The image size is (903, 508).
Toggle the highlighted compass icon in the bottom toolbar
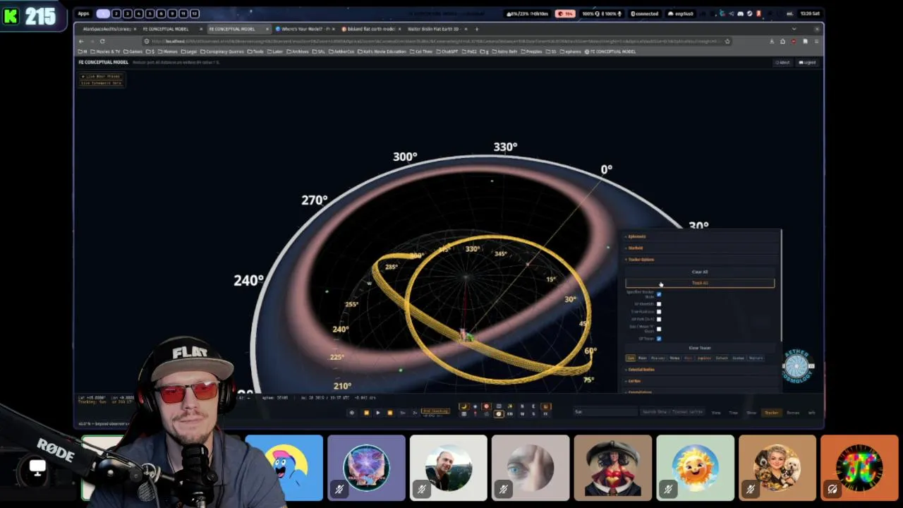point(499,414)
